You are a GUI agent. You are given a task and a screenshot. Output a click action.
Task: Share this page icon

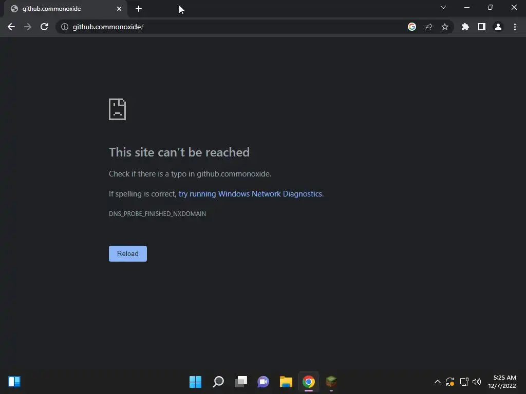428,27
